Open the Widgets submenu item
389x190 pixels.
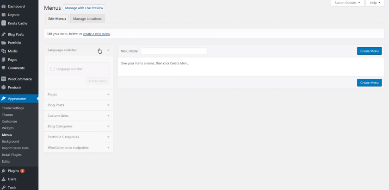8,128
